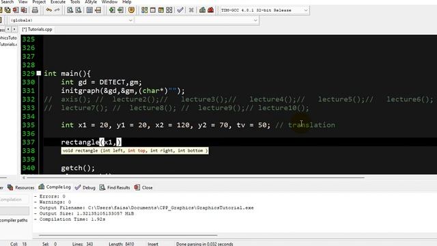Select the Tutorials.cpp editor tab
437x246 pixels.
(37, 29)
